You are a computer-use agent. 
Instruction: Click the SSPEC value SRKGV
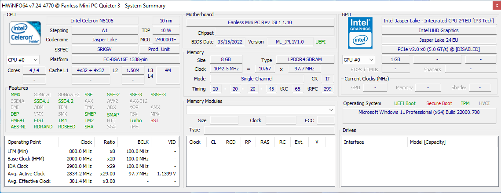(x=105, y=50)
